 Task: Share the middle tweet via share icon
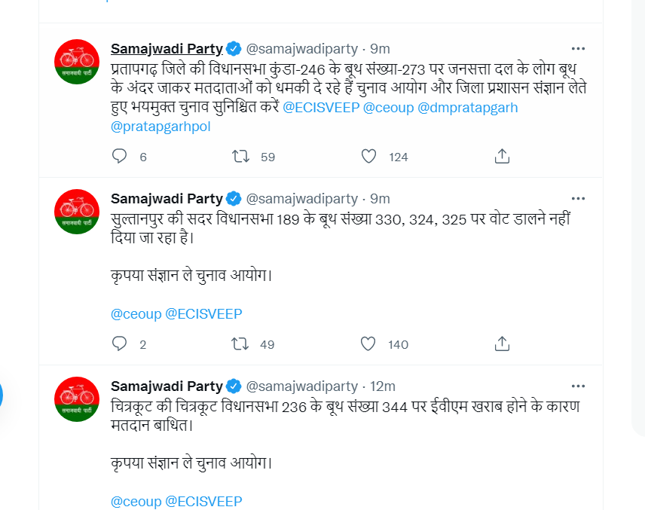[501, 344]
